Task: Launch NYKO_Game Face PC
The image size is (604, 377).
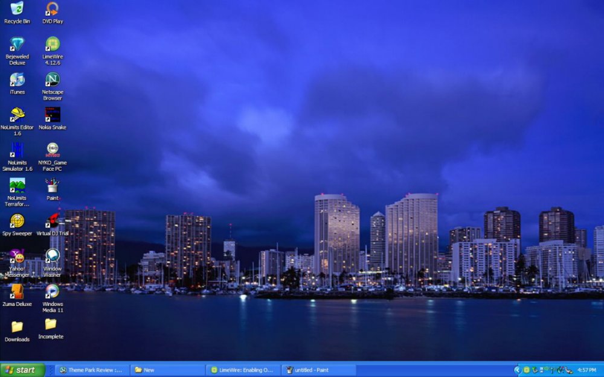Action: coord(52,150)
